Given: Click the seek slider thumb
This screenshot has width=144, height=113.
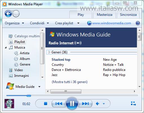Looking at the screenshot, I should [29, 96].
